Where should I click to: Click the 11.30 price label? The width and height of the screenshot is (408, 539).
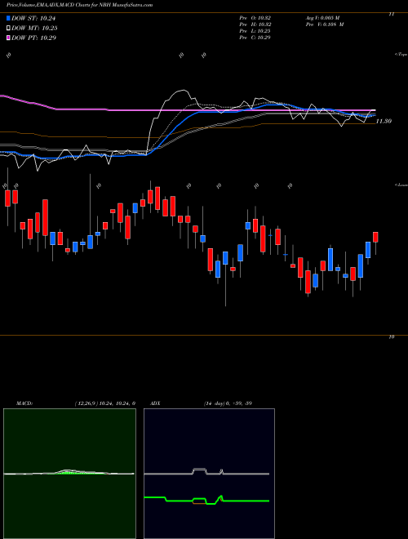pos(384,121)
